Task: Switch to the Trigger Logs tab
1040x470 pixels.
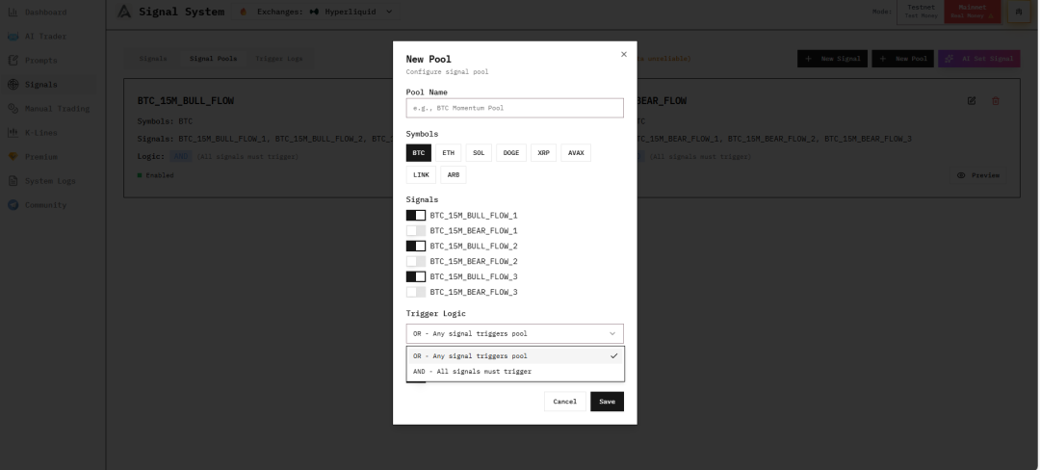Action: pyautogui.click(x=278, y=59)
